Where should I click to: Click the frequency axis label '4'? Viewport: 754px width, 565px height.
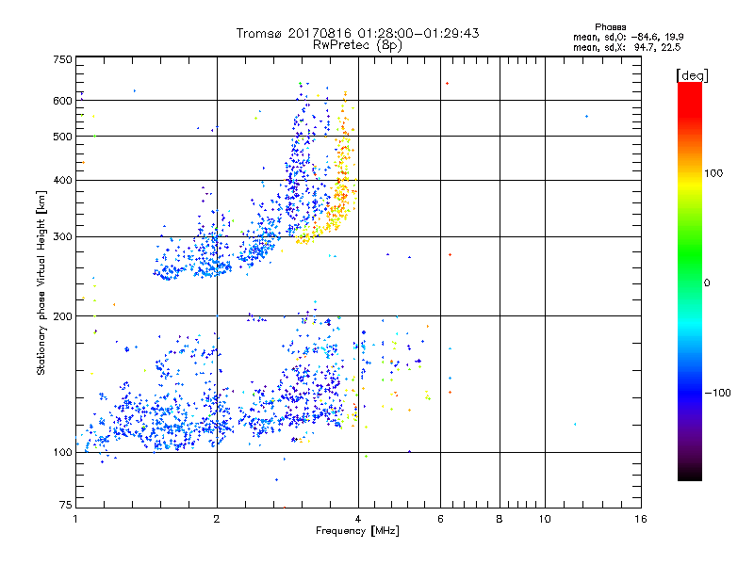(x=358, y=519)
